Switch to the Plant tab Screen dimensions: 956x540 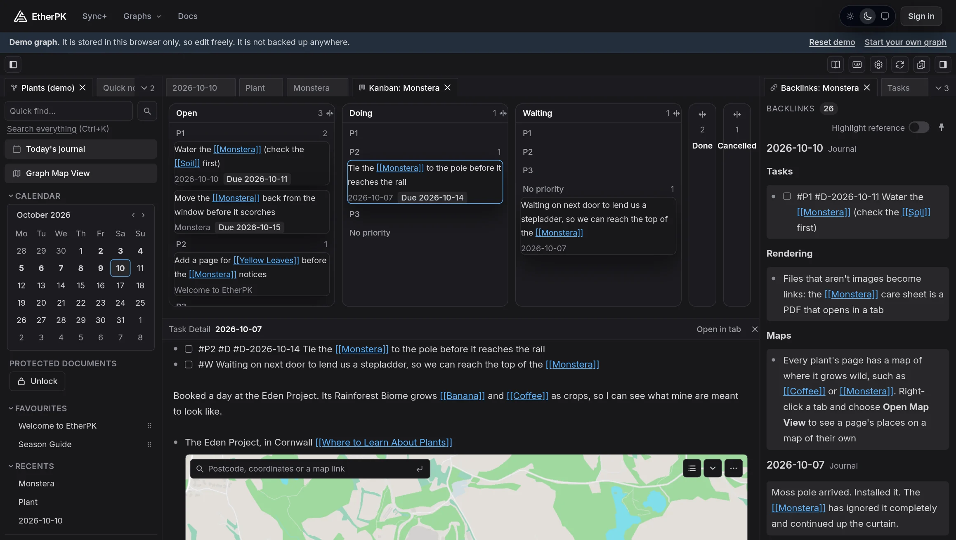[x=261, y=88]
